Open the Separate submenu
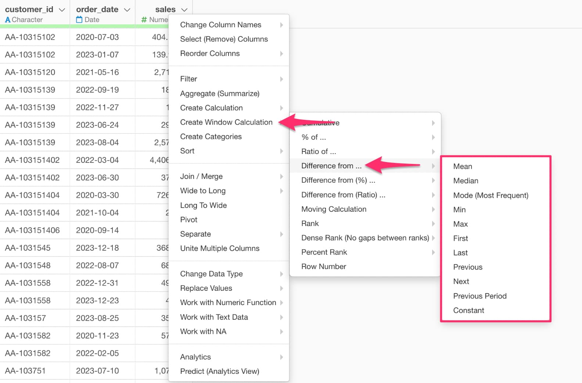The image size is (582, 383). point(229,234)
